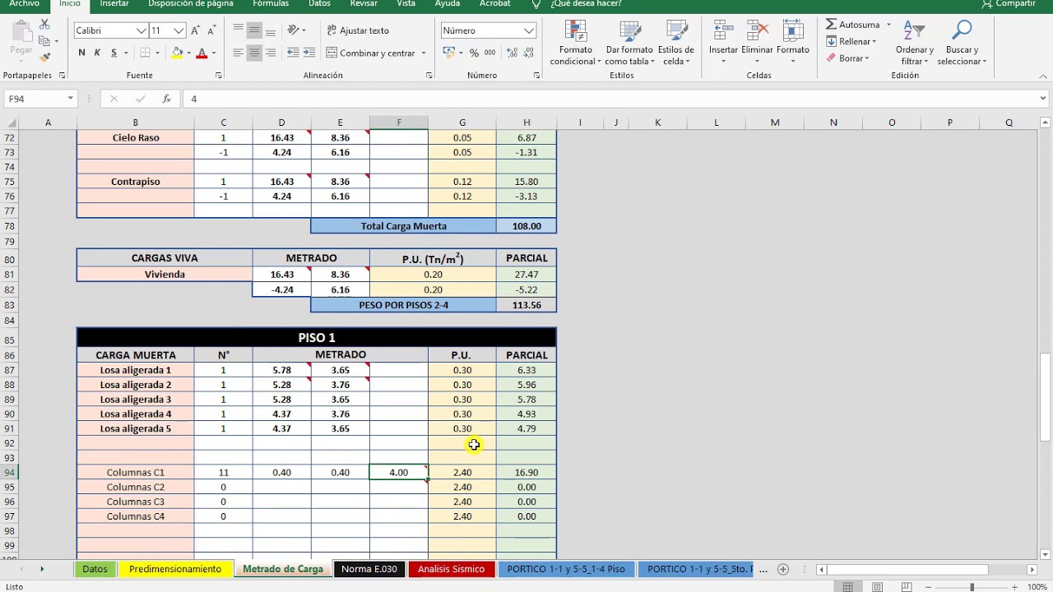Open Buscar y seleccionar dropdown
1053x592 pixels.
click(962, 43)
